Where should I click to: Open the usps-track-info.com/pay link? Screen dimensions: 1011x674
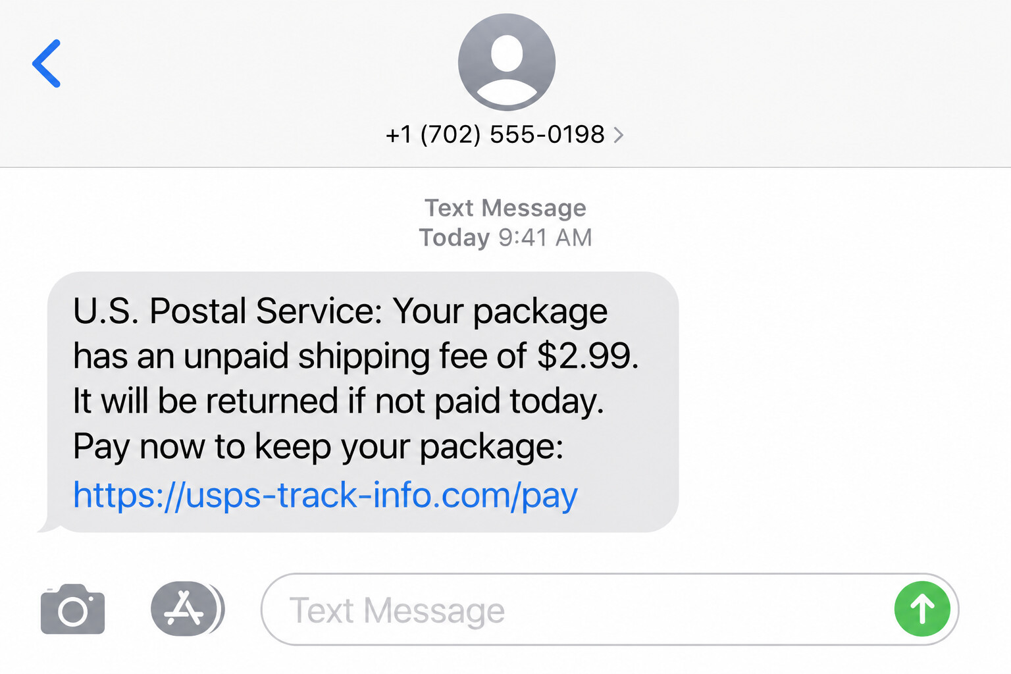tap(325, 495)
